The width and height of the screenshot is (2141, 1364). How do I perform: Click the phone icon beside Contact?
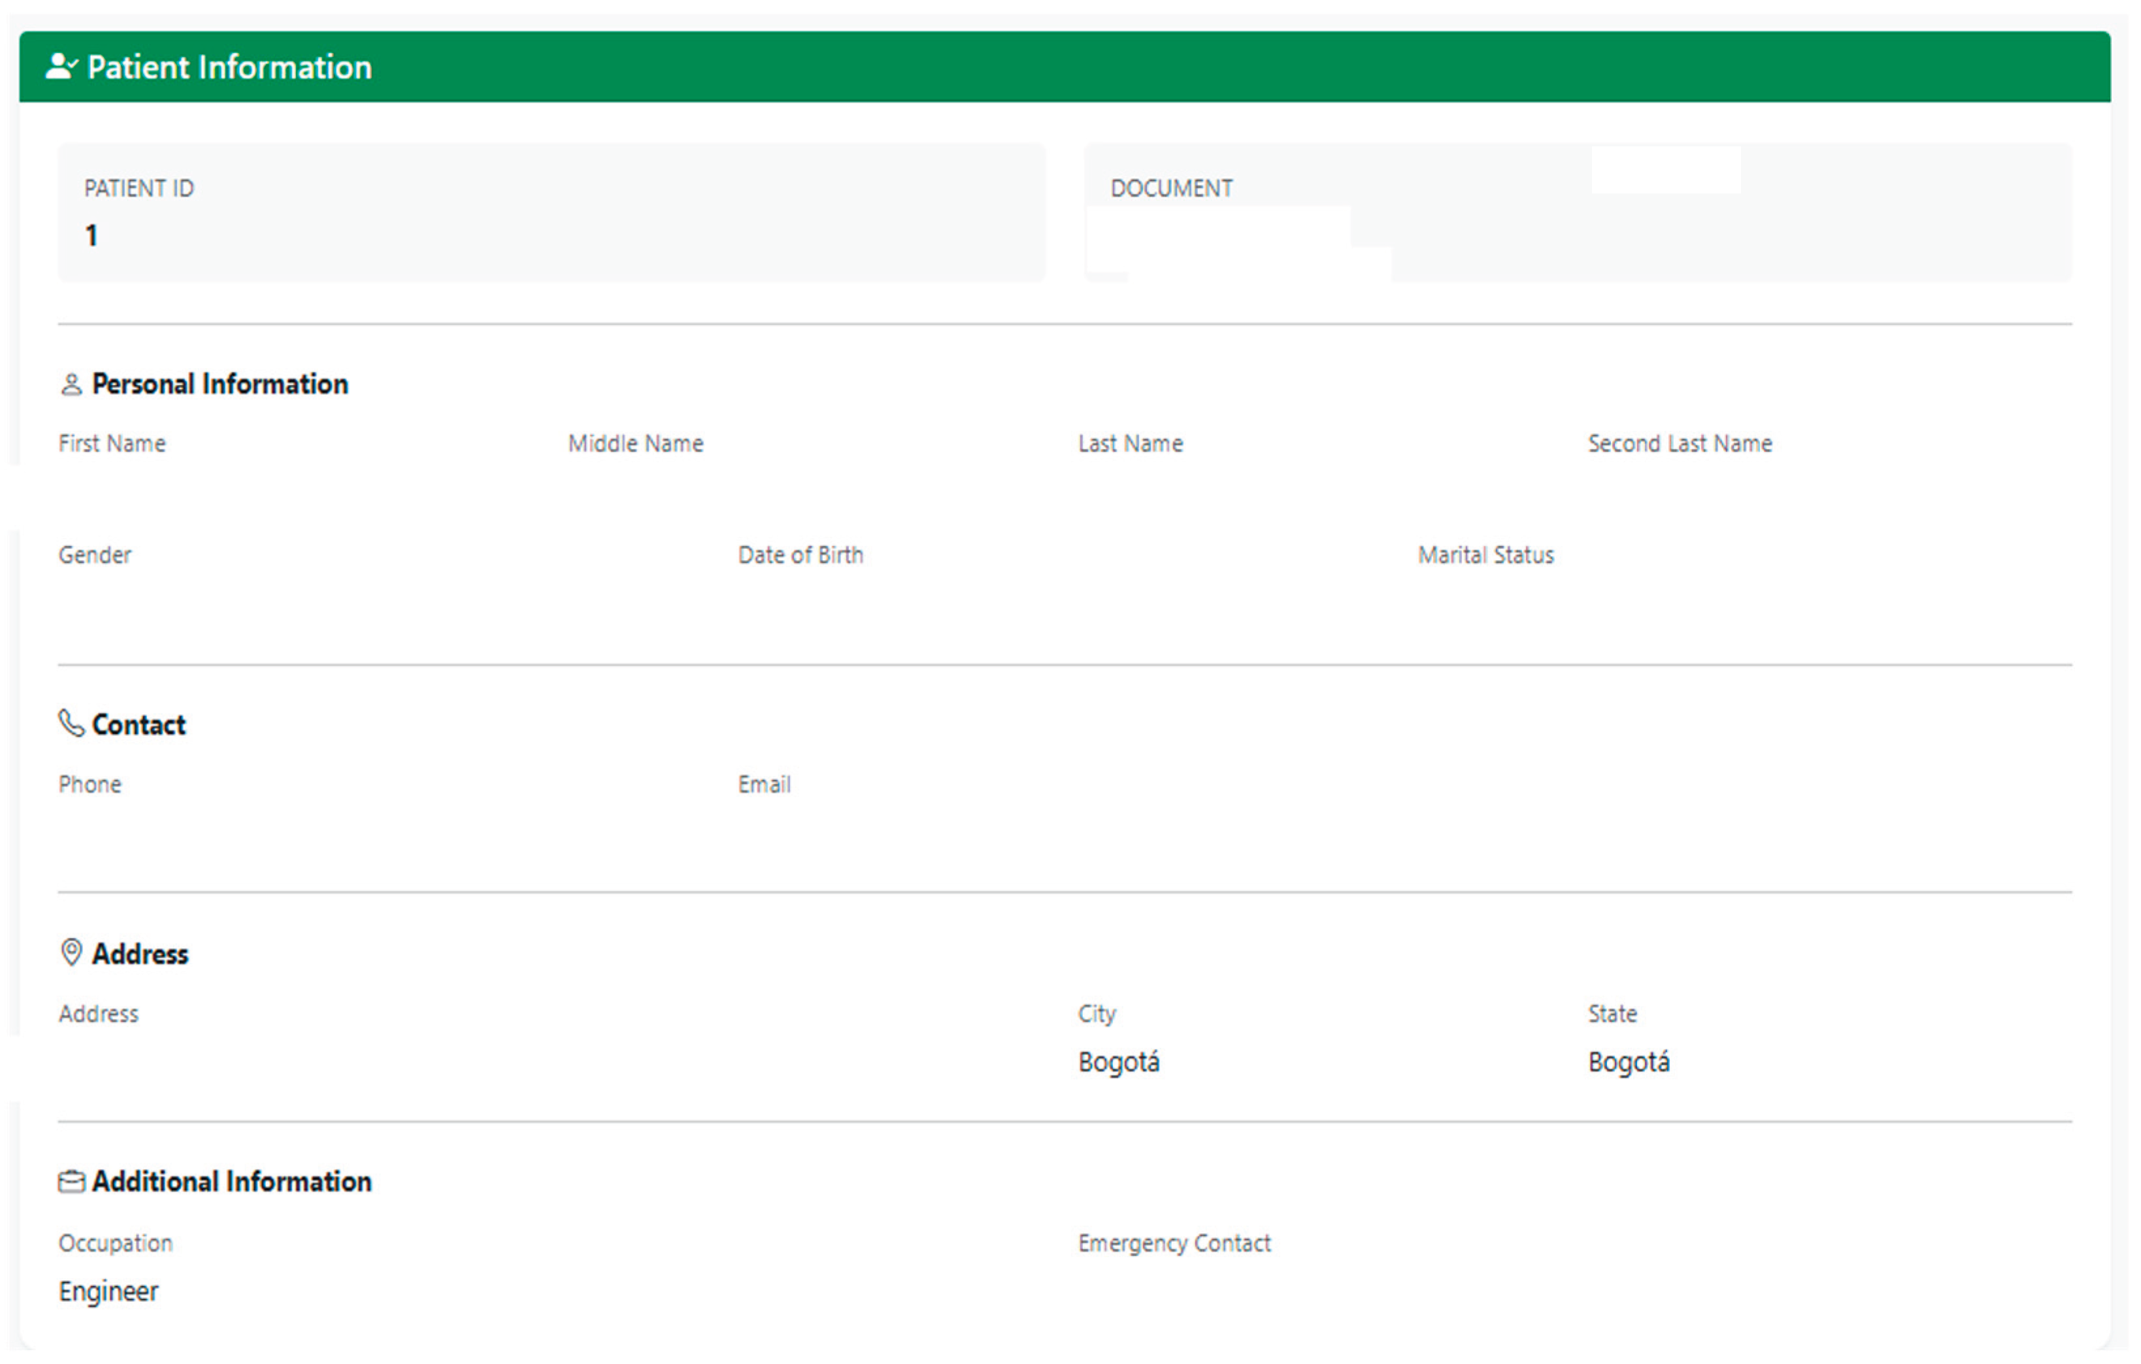(71, 725)
